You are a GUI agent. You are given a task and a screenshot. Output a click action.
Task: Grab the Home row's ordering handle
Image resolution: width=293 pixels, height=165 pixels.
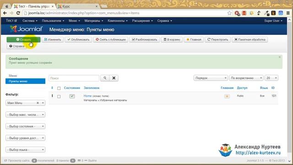[x=52, y=96]
